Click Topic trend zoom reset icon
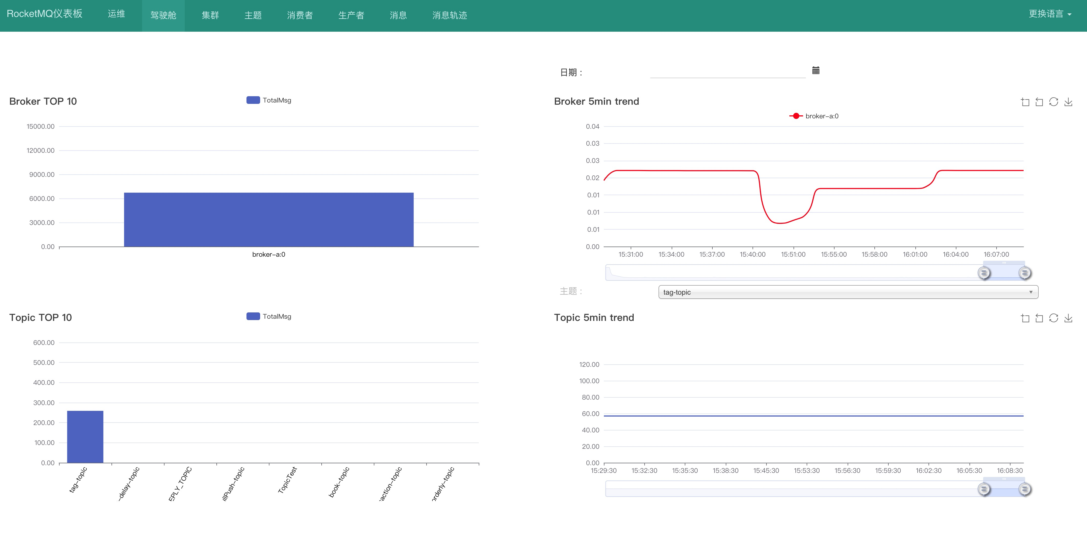 pyautogui.click(x=1039, y=318)
